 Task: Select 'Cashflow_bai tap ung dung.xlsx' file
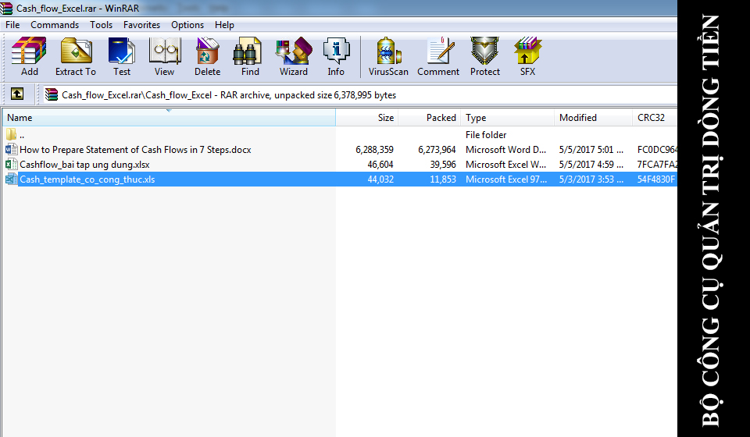point(84,165)
